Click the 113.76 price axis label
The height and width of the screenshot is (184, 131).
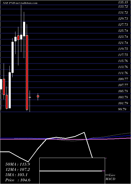click(x=123, y=67)
